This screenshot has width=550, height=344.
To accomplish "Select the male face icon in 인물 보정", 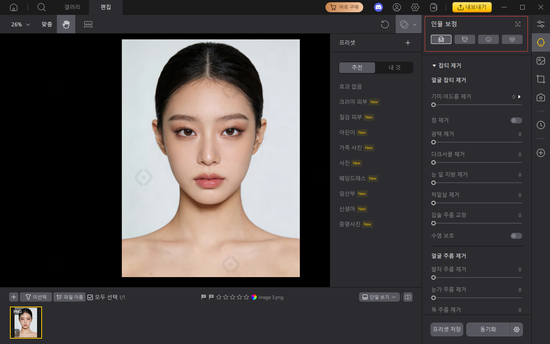I will pyautogui.click(x=465, y=39).
